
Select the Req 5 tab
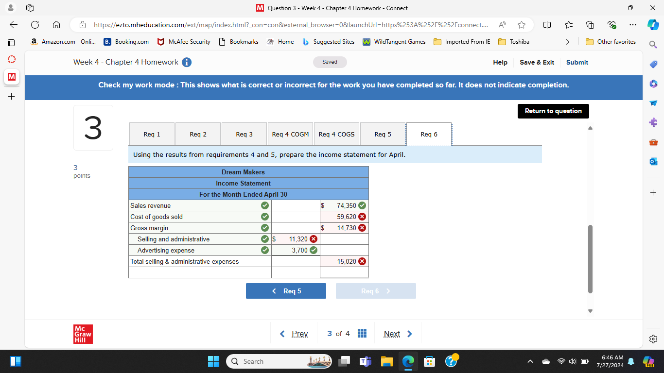pyautogui.click(x=383, y=134)
